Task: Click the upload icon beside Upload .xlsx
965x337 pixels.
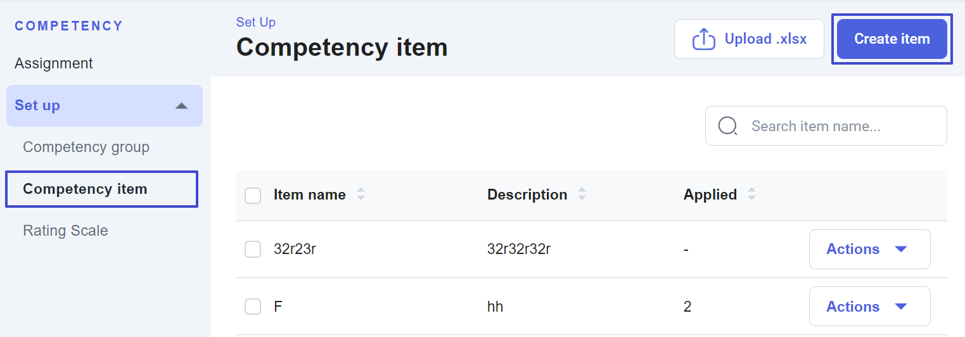Action: click(703, 39)
